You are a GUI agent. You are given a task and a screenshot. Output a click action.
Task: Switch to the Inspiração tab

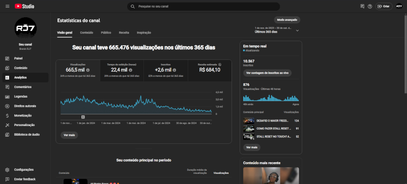tap(144, 33)
